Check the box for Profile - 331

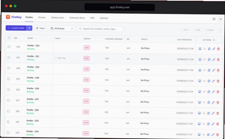pos(9,57)
